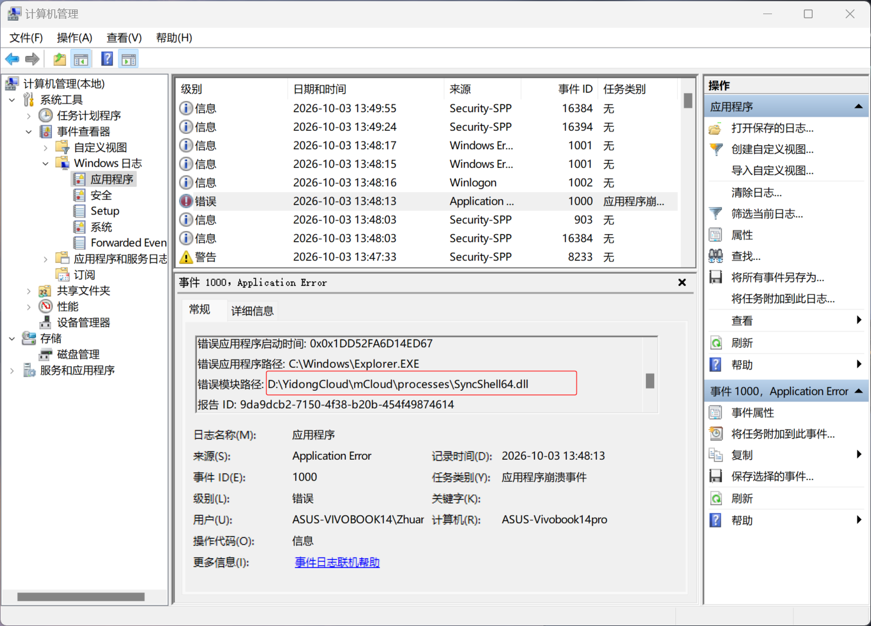The height and width of the screenshot is (626, 871).
Task: Open help via the toolbar question mark
Action: coord(107,59)
